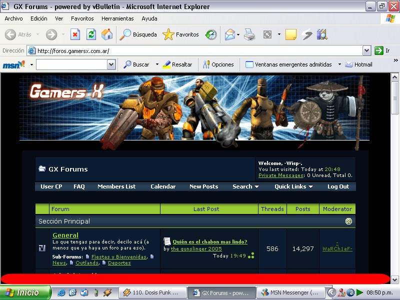Click the lightning-bolt quick launch icon
This screenshot has width=400, height=300.
coord(107,292)
